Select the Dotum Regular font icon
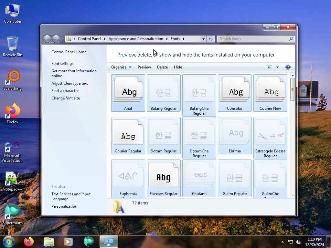Image resolution: width=331 pixels, height=248 pixels. [x=164, y=136]
